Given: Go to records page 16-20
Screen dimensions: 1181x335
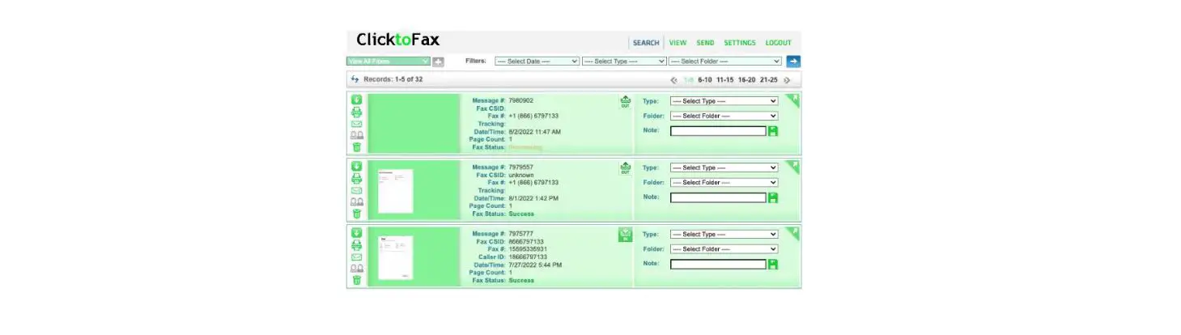Looking at the screenshot, I should click(747, 80).
